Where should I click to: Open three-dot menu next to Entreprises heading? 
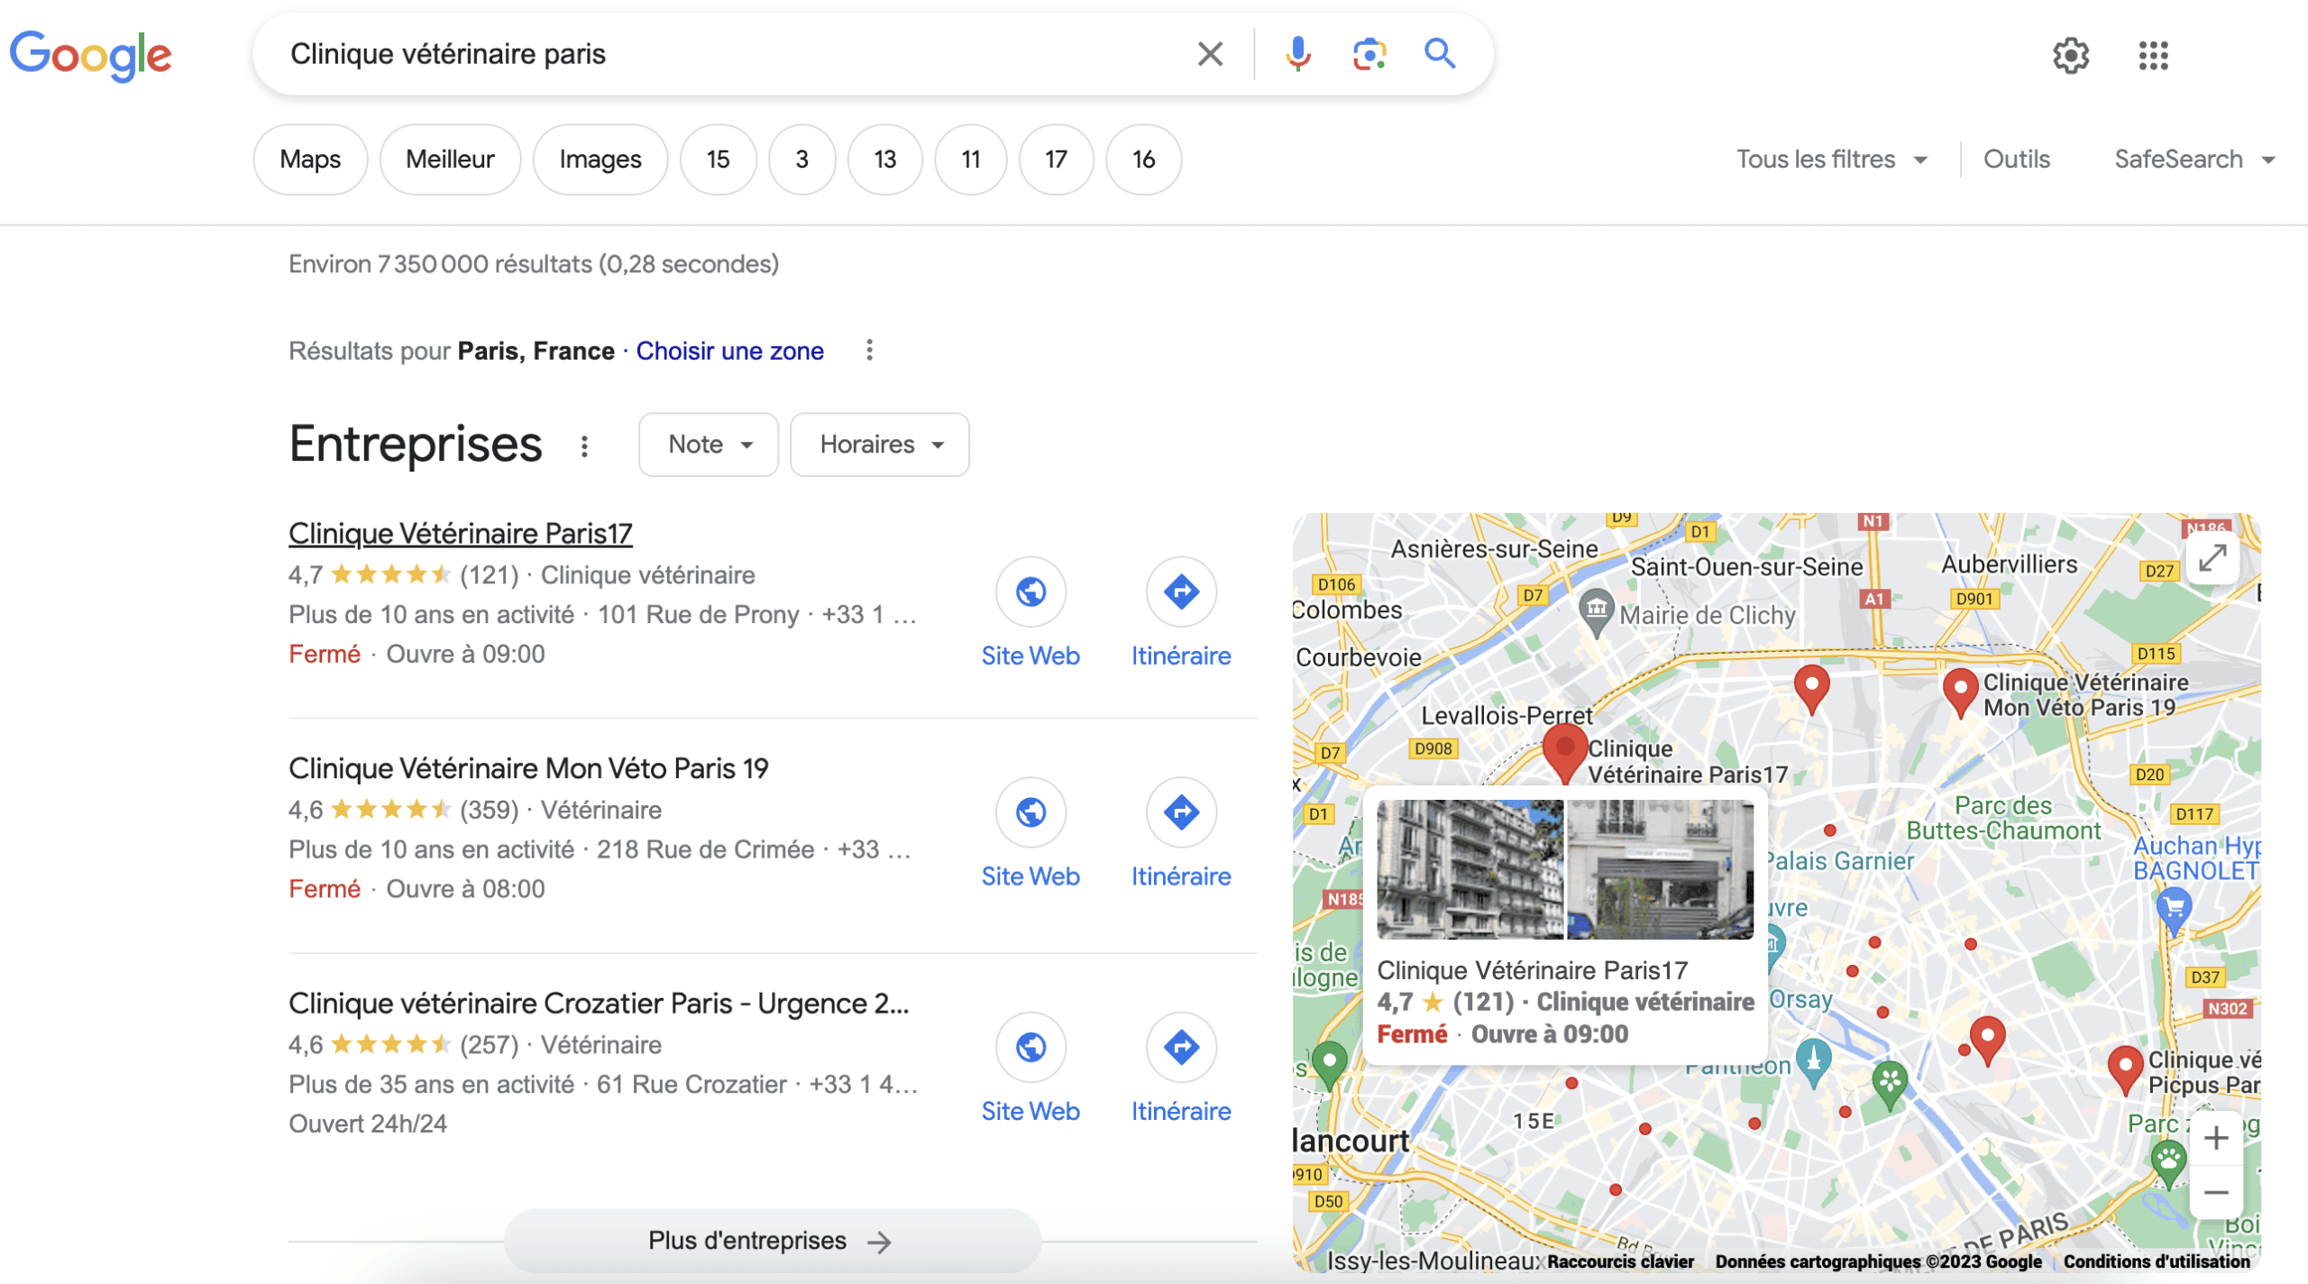584,445
